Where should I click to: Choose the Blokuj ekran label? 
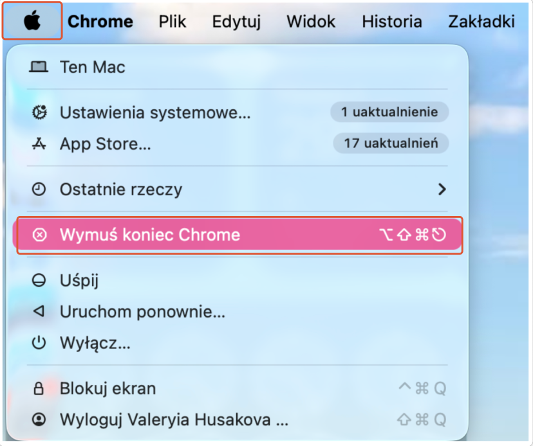click(x=108, y=388)
